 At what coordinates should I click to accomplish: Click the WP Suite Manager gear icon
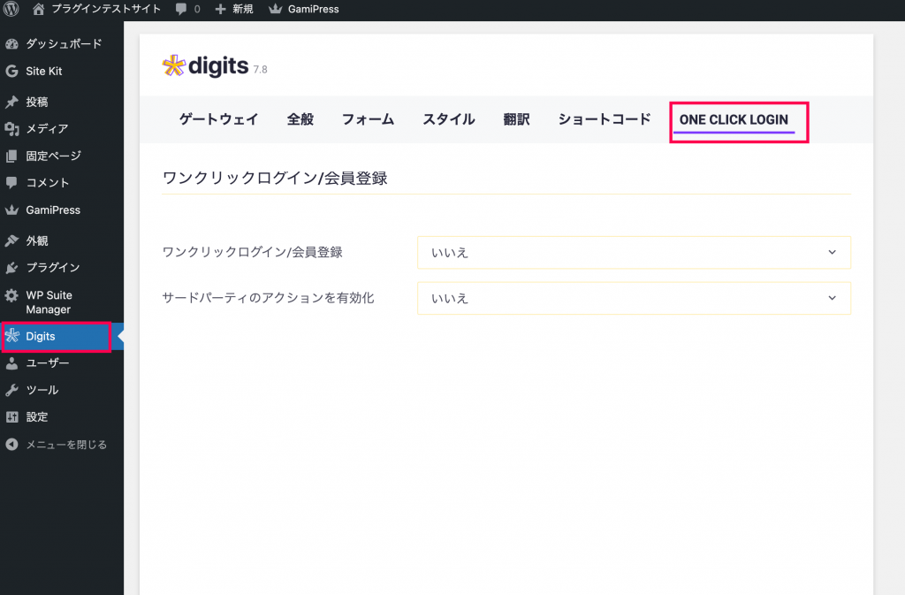click(x=11, y=295)
